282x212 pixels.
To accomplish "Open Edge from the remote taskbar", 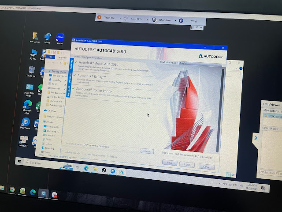I will (x=86, y=168).
